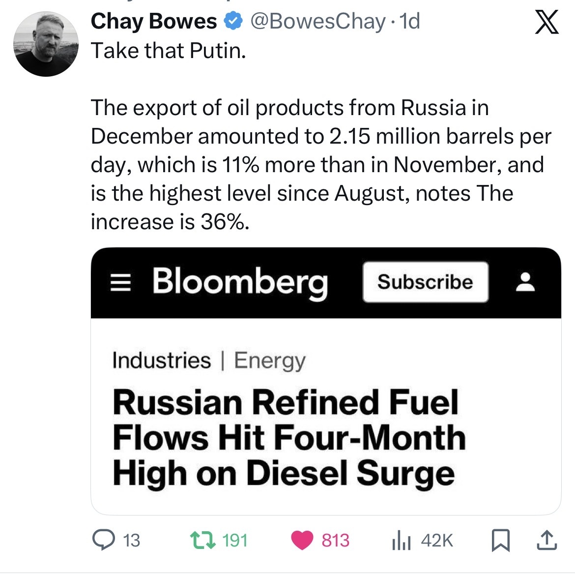Image resolution: width=575 pixels, height=576 pixels.
Task: Click the Bloomberg logo
Action: click(240, 282)
